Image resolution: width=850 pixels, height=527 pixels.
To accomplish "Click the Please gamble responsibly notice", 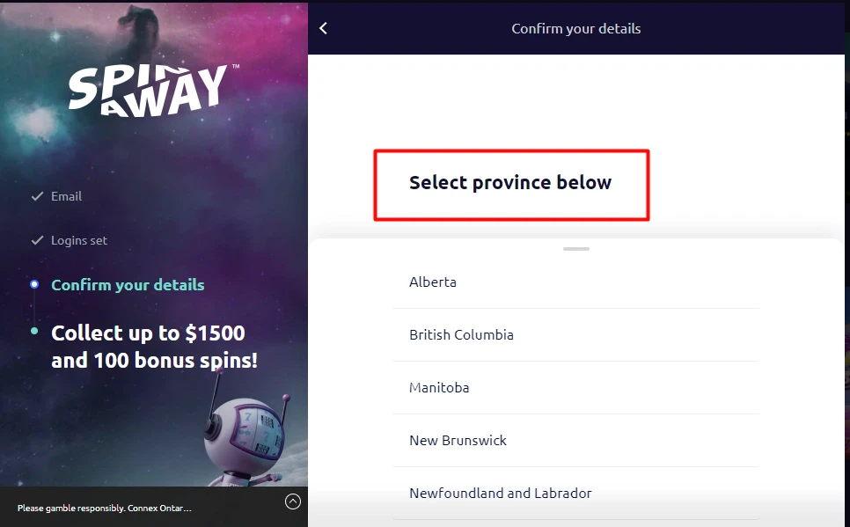I will tap(104, 508).
